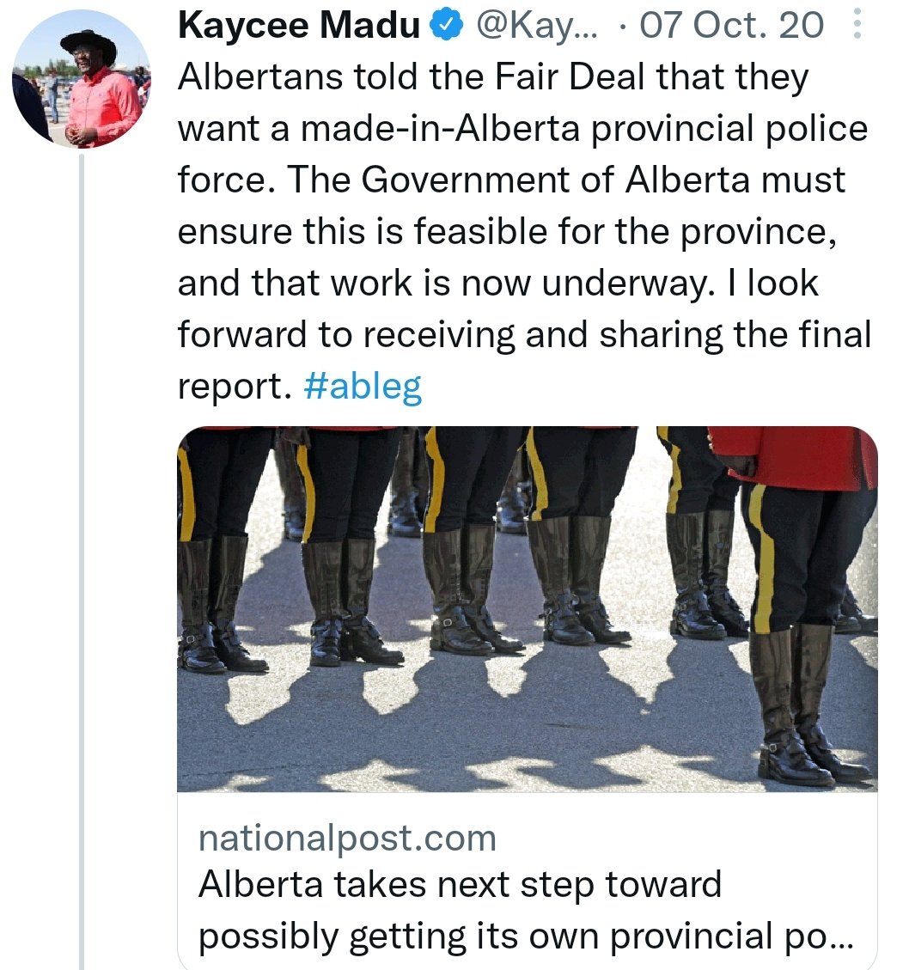The image size is (909, 970).
Task: Click the 'forward to receiving and sharing' line
Action: click(525, 335)
